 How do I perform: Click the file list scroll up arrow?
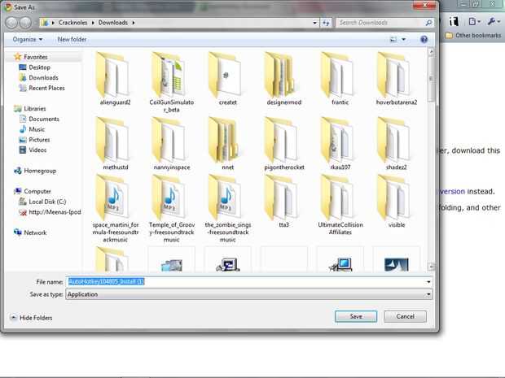[x=431, y=51]
